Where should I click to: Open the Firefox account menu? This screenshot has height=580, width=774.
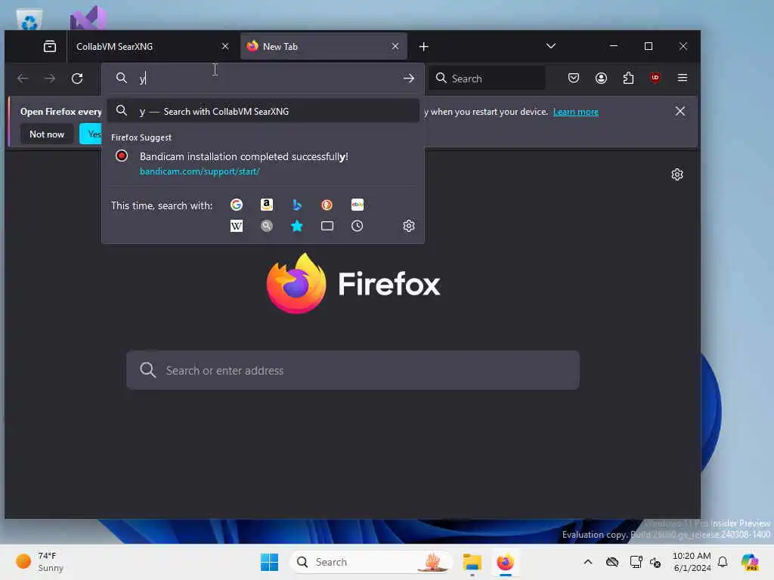point(601,78)
